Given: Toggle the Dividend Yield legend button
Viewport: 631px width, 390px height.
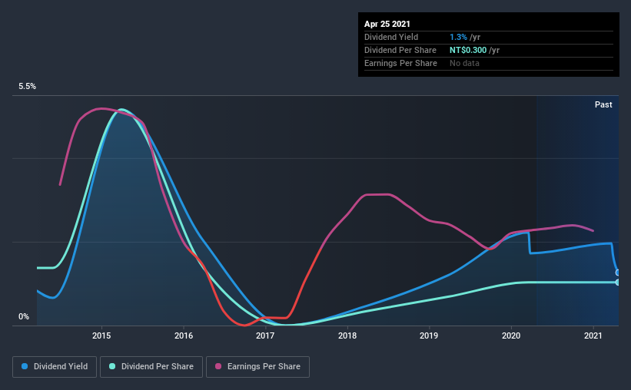Looking at the screenshot, I should (55, 367).
